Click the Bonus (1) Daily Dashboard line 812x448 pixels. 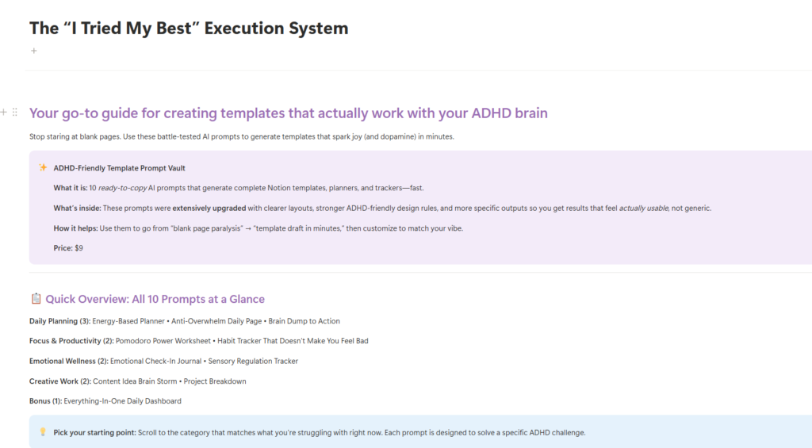click(105, 401)
